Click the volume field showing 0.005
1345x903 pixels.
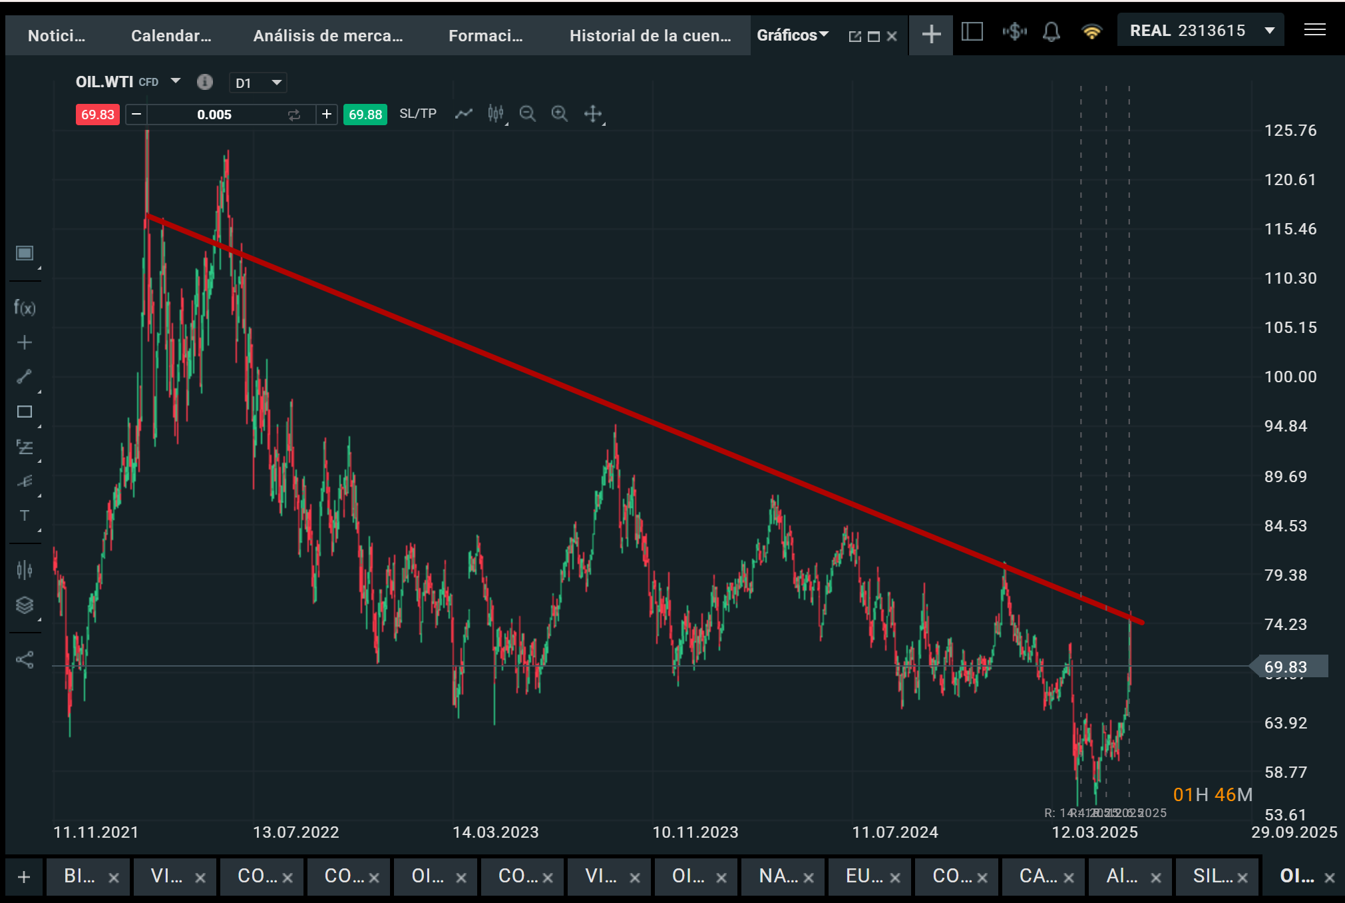click(214, 115)
